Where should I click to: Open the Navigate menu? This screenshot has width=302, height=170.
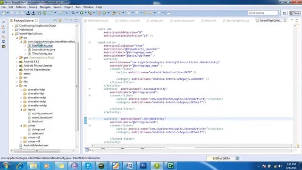tap(45, 7)
